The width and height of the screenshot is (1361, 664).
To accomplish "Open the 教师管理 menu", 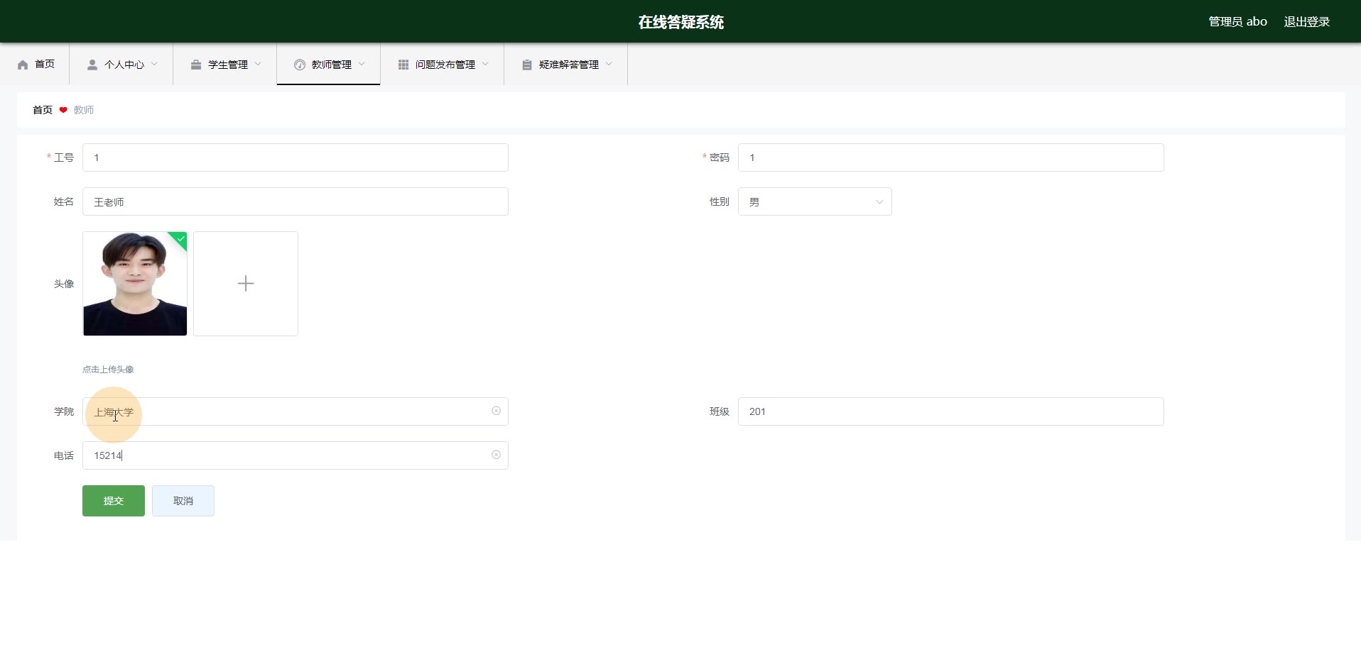I will pyautogui.click(x=329, y=65).
